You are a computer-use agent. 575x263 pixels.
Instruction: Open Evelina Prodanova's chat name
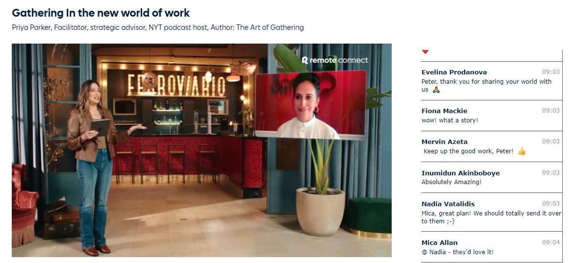click(x=454, y=72)
